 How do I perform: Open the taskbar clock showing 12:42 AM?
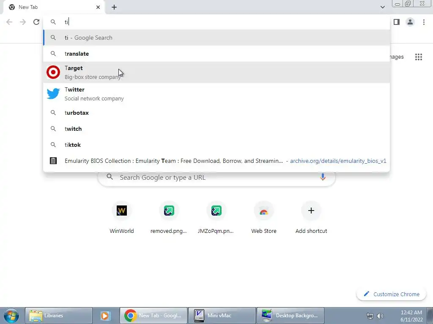(x=411, y=316)
